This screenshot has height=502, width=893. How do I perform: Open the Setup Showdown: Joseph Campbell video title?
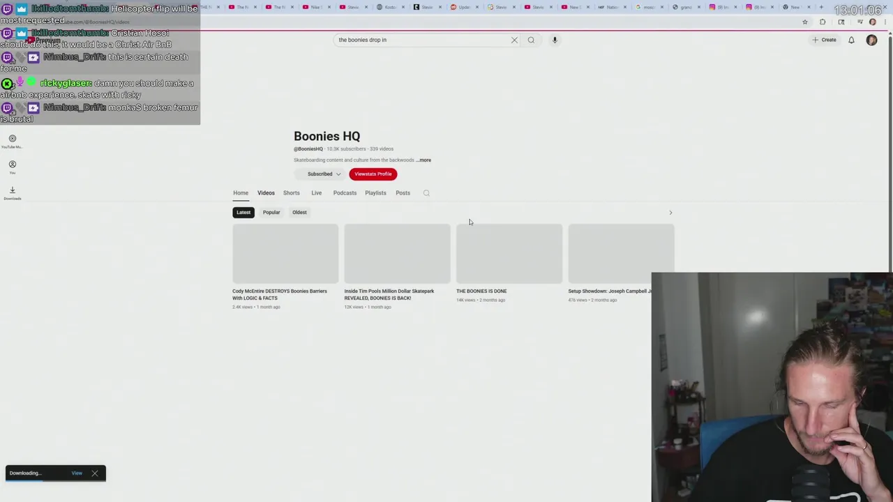[x=610, y=291]
